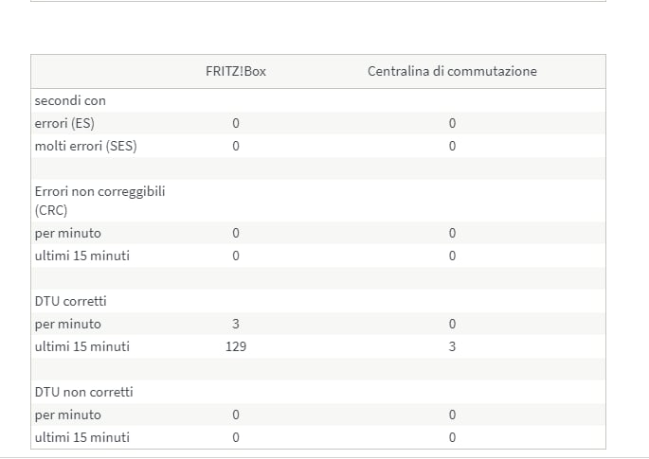Select the Centralina di commutazione column header
Screen dimensions: 649x459
click(452, 72)
